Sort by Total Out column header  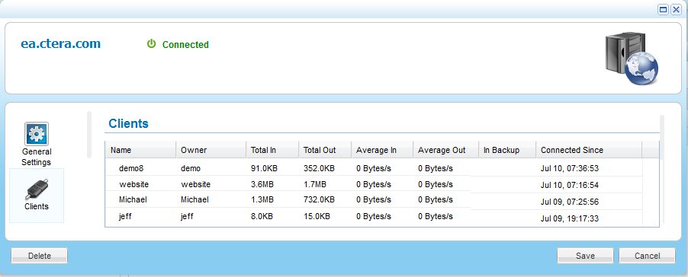click(325, 150)
